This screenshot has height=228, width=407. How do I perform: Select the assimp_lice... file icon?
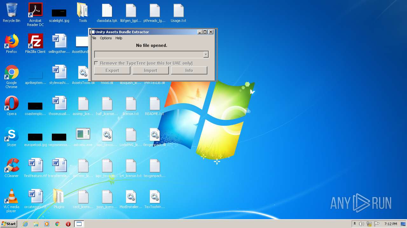click(83, 106)
